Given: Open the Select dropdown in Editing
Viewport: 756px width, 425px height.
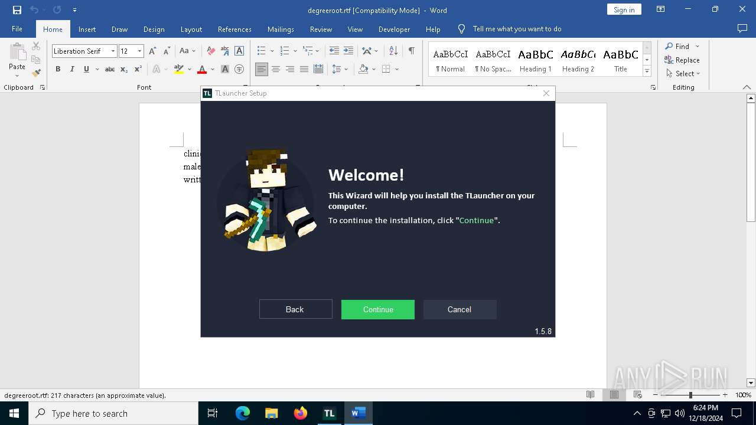Looking at the screenshot, I should pyautogui.click(x=683, y=74).
